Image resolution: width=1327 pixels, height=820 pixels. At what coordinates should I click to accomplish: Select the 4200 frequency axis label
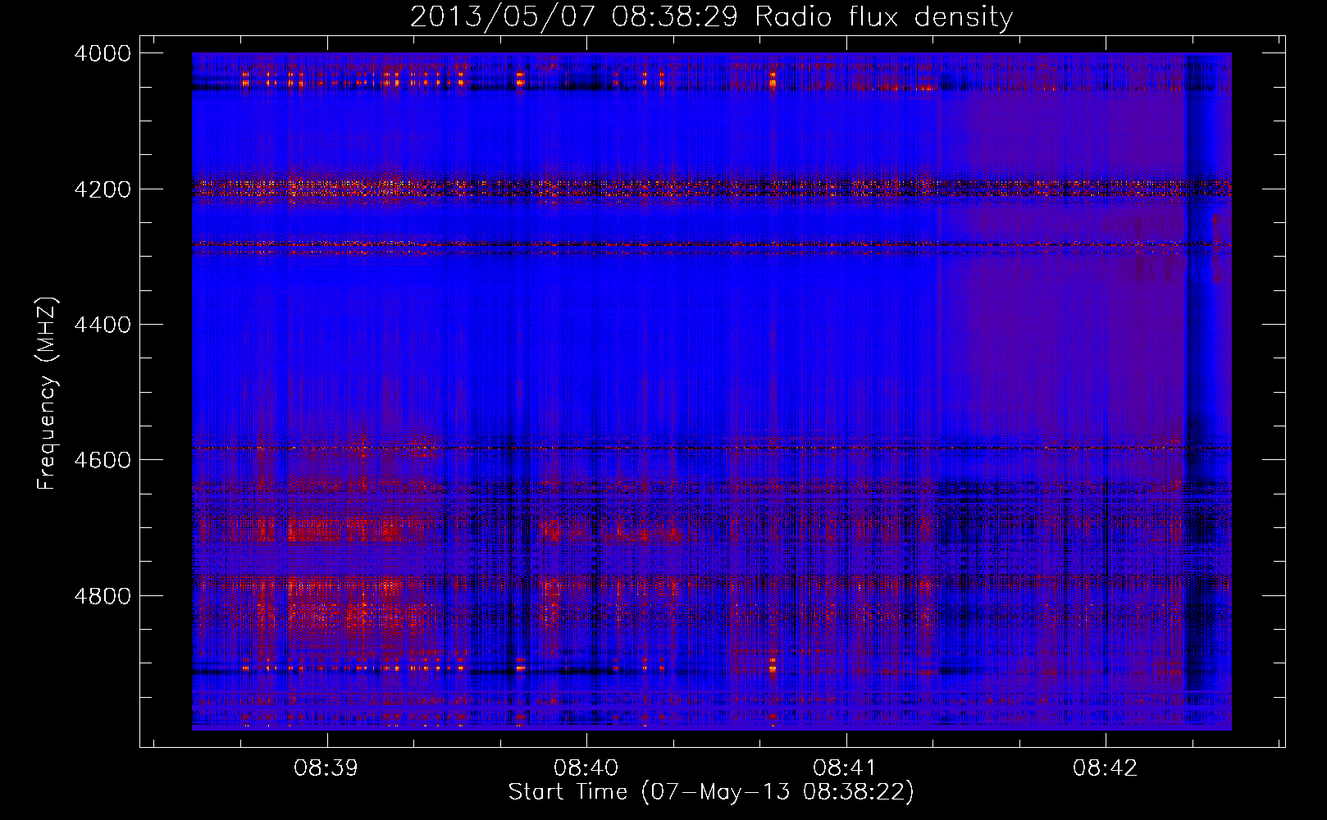click(103, 189)
